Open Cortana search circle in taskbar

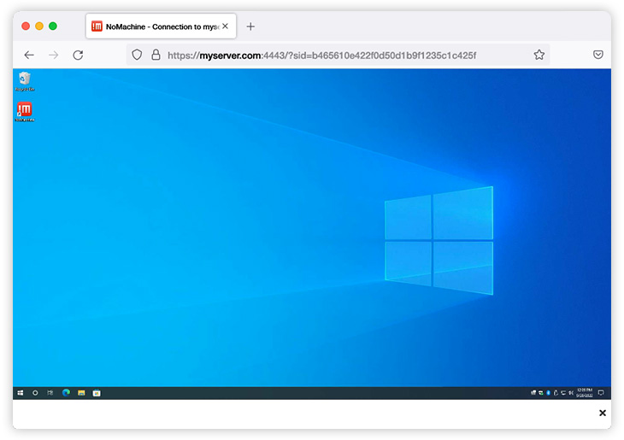35,393
